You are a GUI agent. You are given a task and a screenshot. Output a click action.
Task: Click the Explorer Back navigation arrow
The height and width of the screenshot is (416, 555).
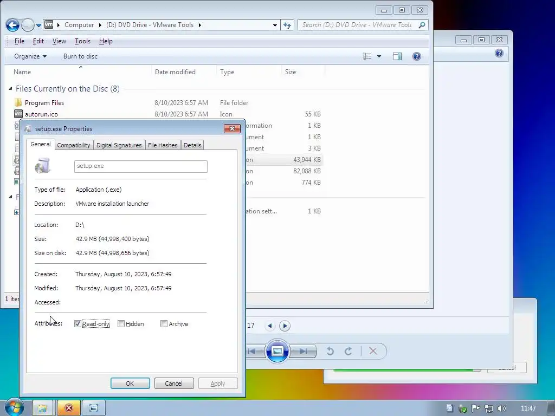coord(13,25)
